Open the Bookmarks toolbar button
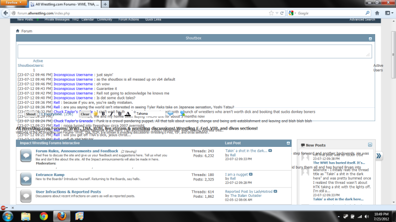396x222 pixels. [389, 13]
